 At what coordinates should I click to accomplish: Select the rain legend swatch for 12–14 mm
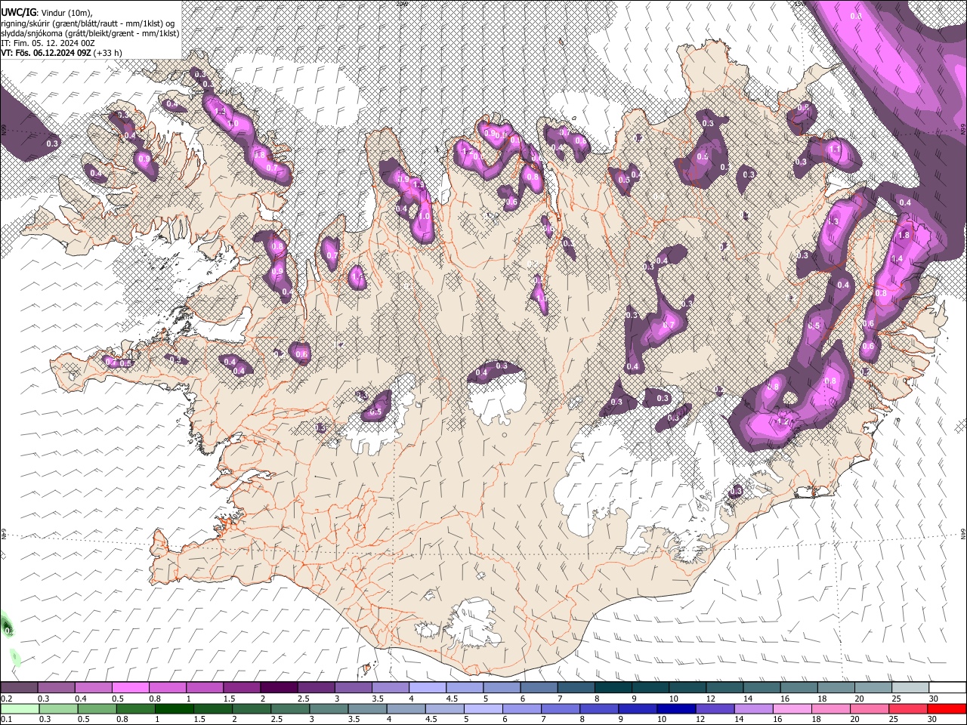click(x=714, y=708)
